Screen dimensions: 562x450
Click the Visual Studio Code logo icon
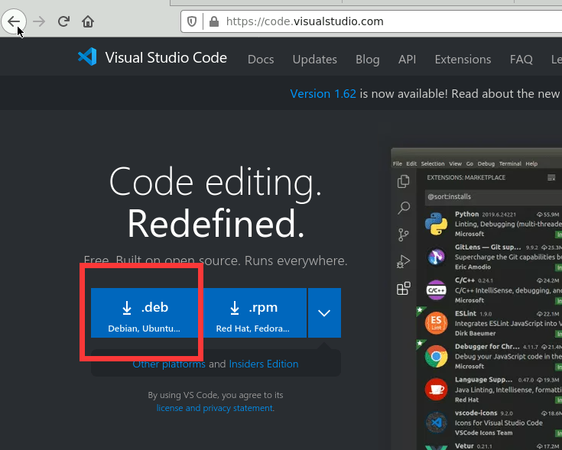[87, 57]
